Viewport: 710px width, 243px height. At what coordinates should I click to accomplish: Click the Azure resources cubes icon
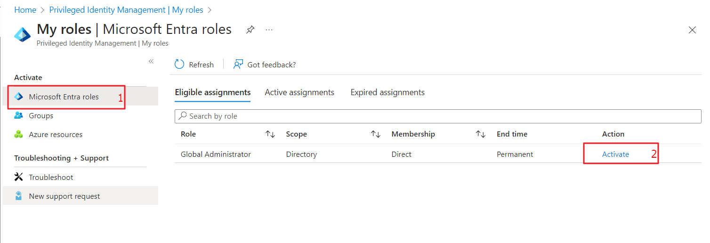(19, 134)
